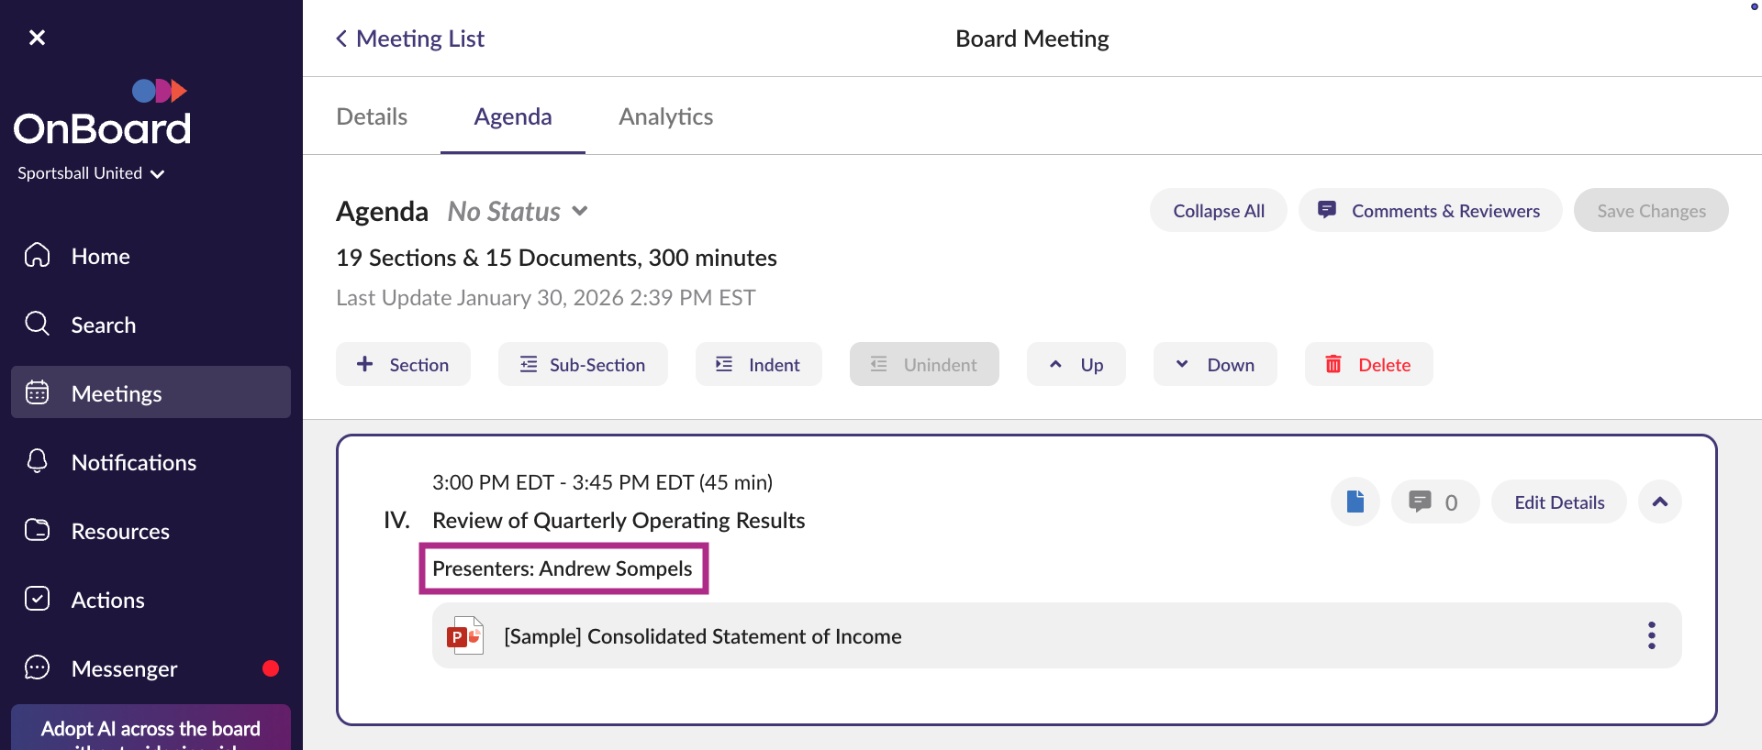The width and height of the screenshot is (1762, 750).
Task: Go back to Meeting List
Action: (410, 39)
